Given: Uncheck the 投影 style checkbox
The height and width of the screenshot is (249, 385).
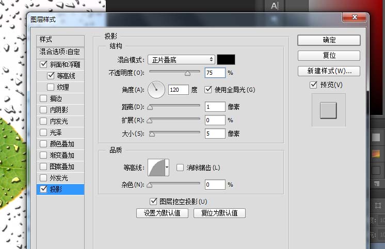Looking at the screenshot, I should tap(43, 189).
